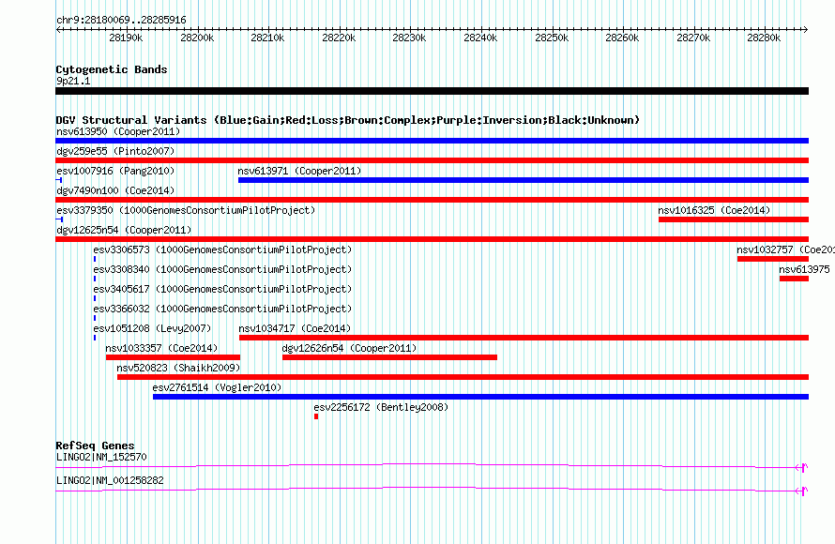The width and height of the screenshot is (835, 544).
Task: Click the dgv259e55 red loss bar
Action: click(x=432, y=160)
